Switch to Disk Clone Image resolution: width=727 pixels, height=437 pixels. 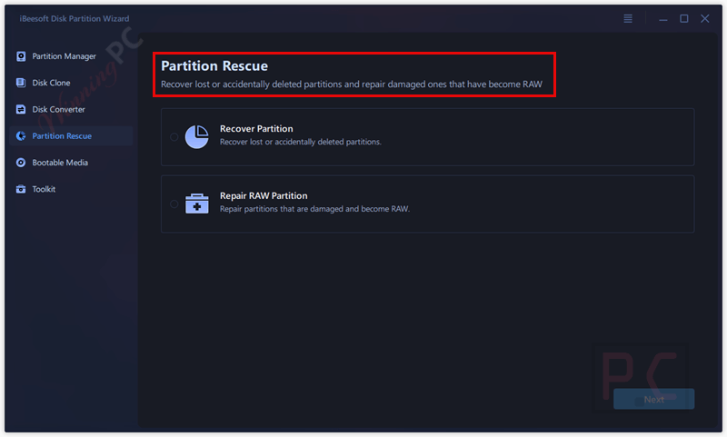point(71,83)
